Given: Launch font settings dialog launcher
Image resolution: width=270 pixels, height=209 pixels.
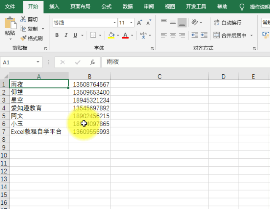Looking at the screenshot, I should coord(152,49).
